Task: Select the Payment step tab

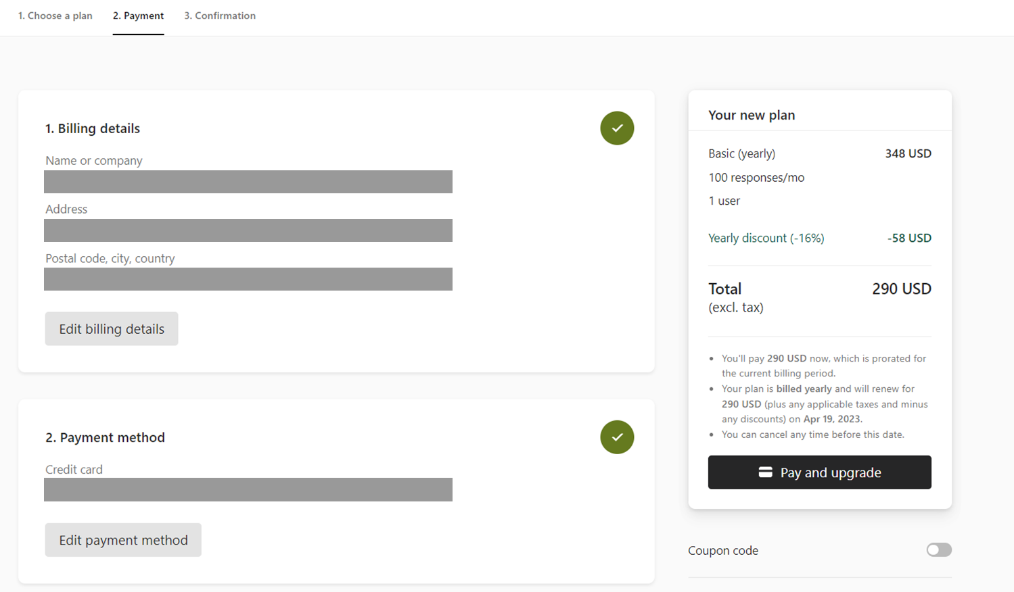Action: coord(138,16)
